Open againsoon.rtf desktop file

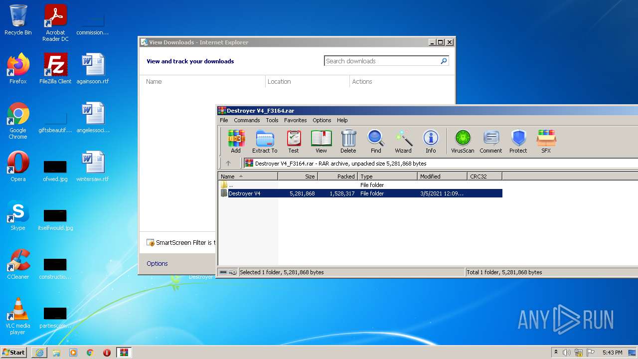tap(93, 69)
